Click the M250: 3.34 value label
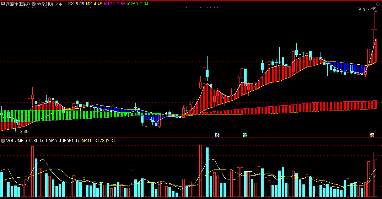Viewport: 382px width, 199px height. [138, 4]
